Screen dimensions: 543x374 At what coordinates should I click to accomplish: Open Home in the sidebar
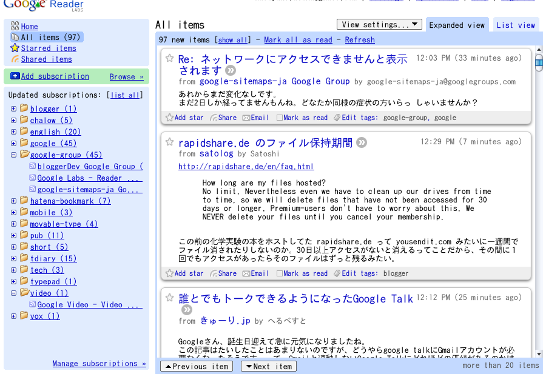30,26
